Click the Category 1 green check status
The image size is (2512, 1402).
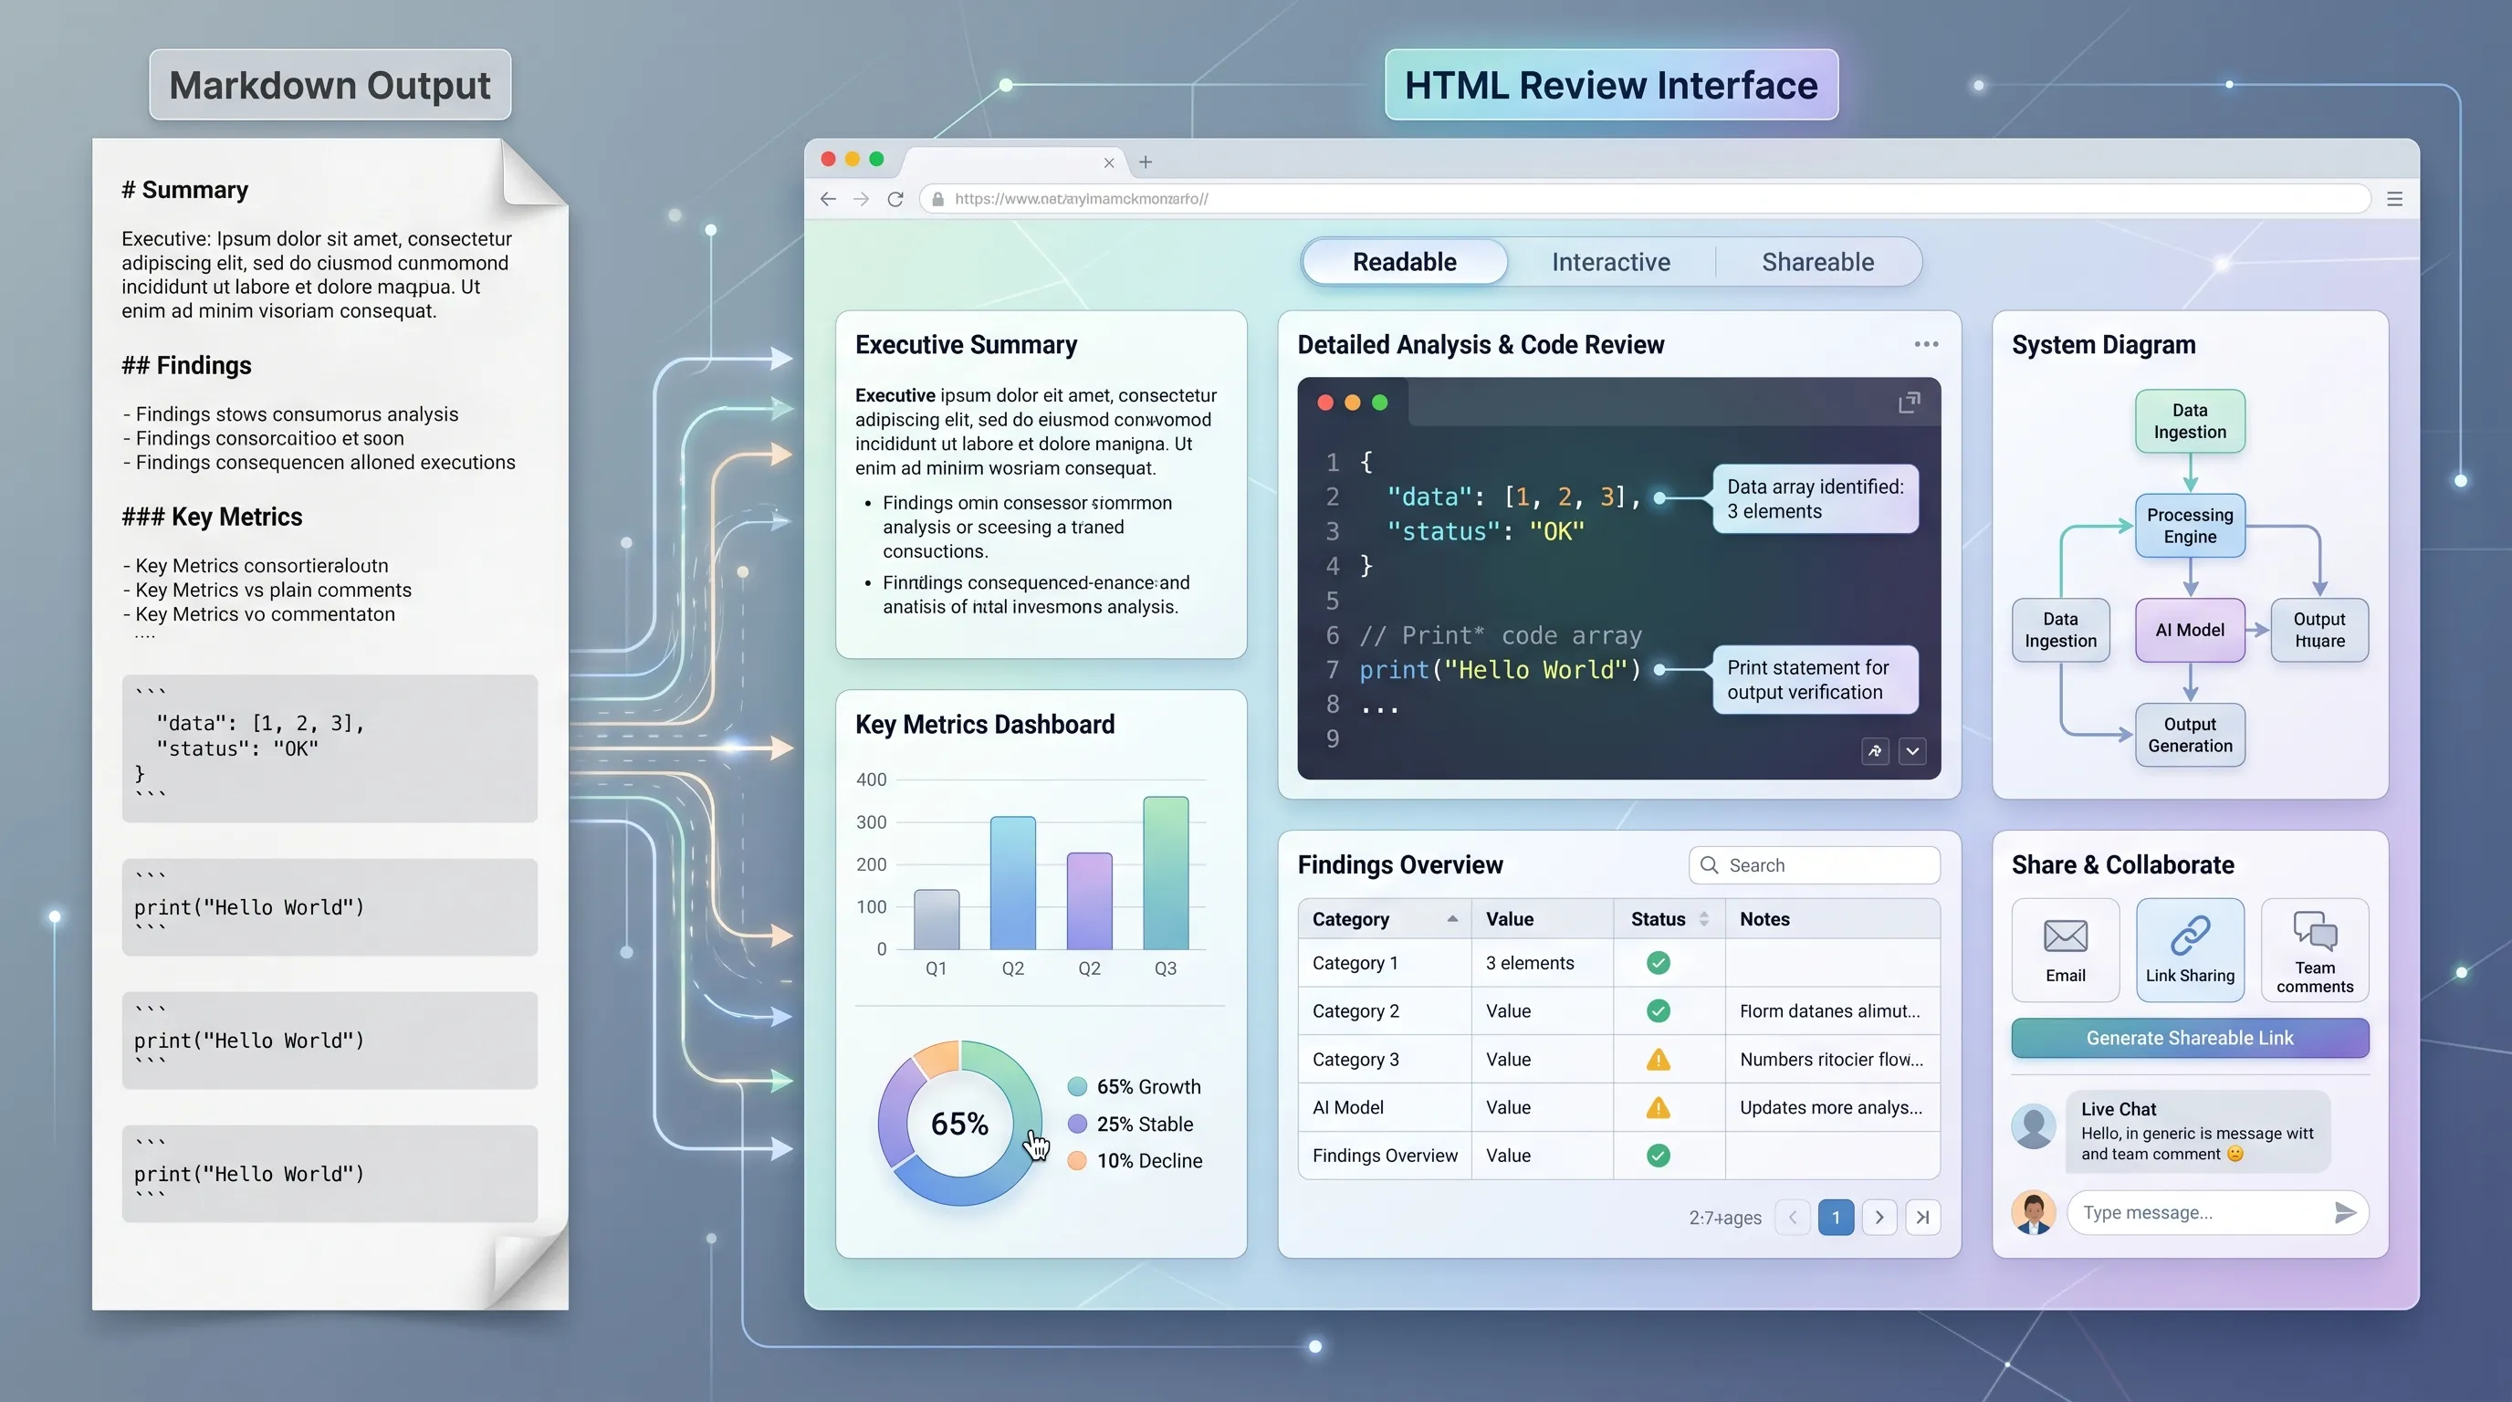point(1658,963)
